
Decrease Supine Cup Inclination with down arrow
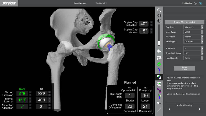point(151,25)
